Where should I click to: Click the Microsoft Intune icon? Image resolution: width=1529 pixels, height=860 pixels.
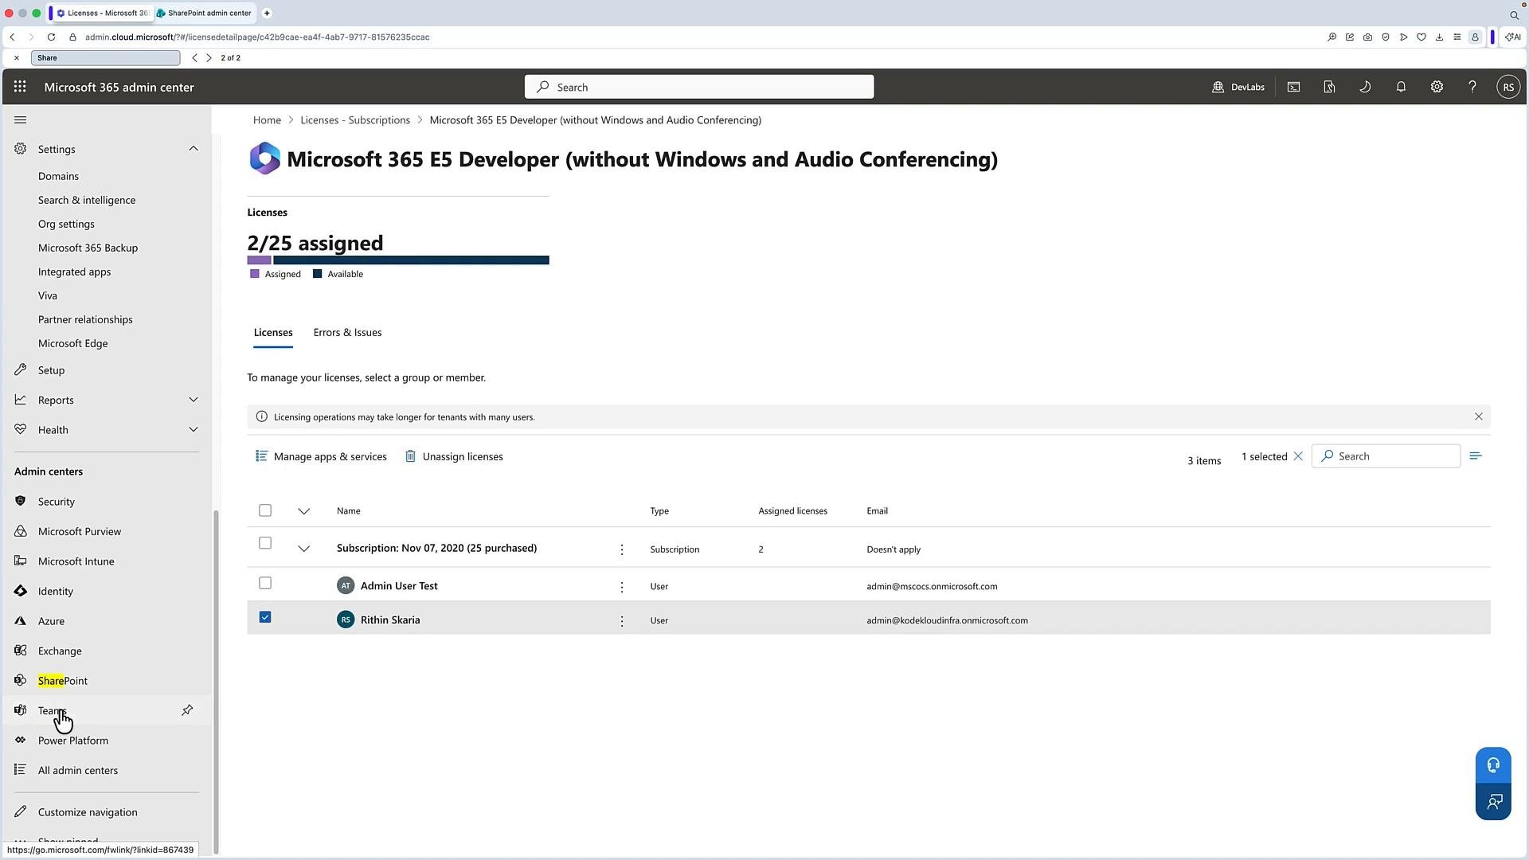21,561
